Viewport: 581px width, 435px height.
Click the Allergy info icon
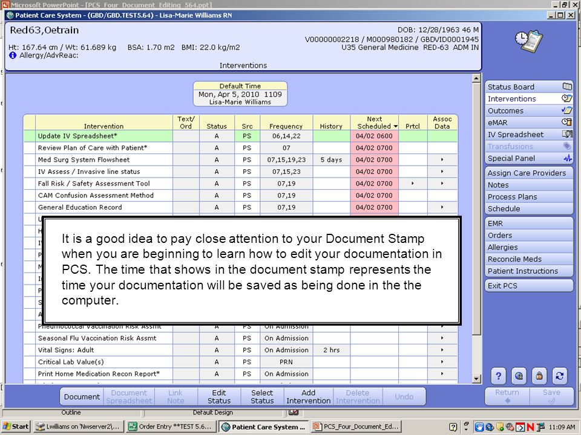coord(13,56)
